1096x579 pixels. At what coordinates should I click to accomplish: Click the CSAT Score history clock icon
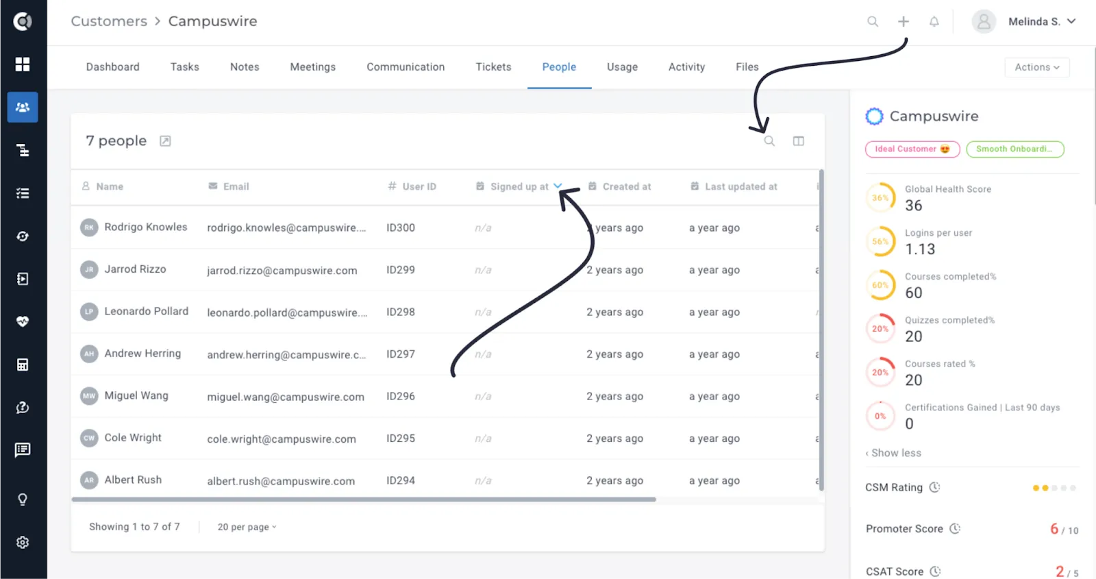935,571
